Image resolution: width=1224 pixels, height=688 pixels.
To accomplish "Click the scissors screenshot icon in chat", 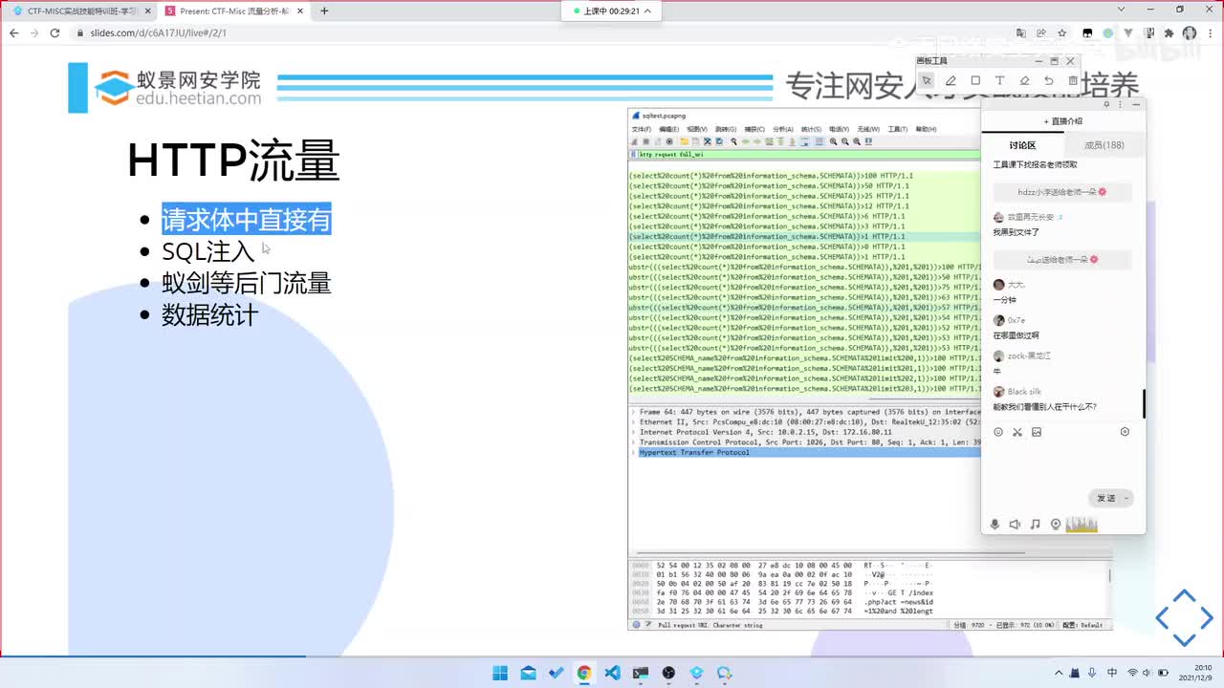I will [x=1017, y=432].
